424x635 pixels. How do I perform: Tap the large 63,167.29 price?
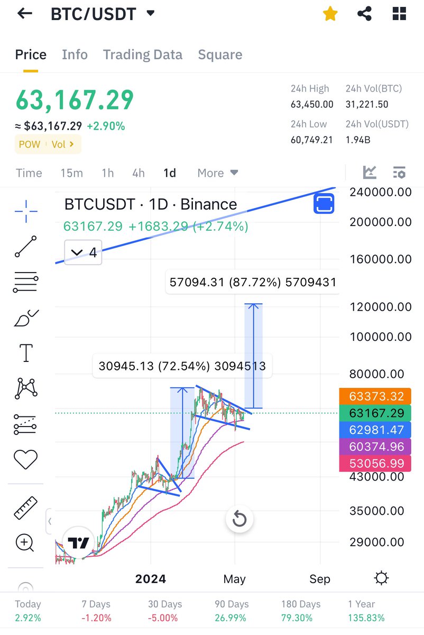pyautogui.click(x=75, y=101)
